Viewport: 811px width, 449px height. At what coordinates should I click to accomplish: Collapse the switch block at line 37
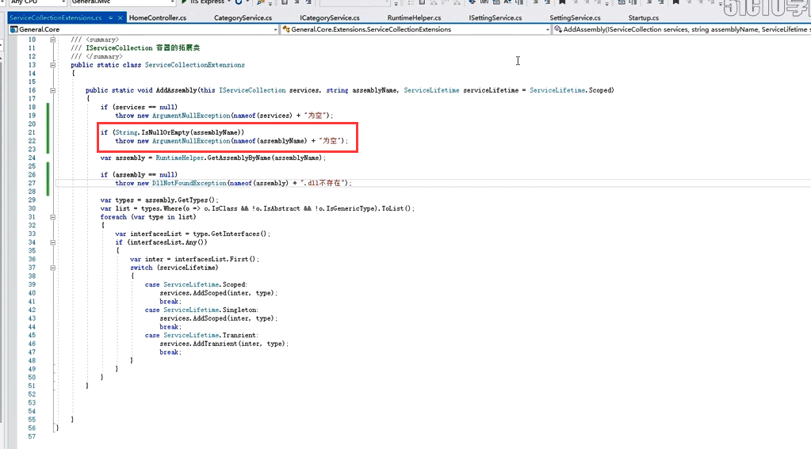(53, 268)
